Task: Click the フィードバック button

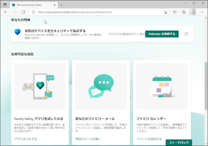Action: (x=179, y=143)
